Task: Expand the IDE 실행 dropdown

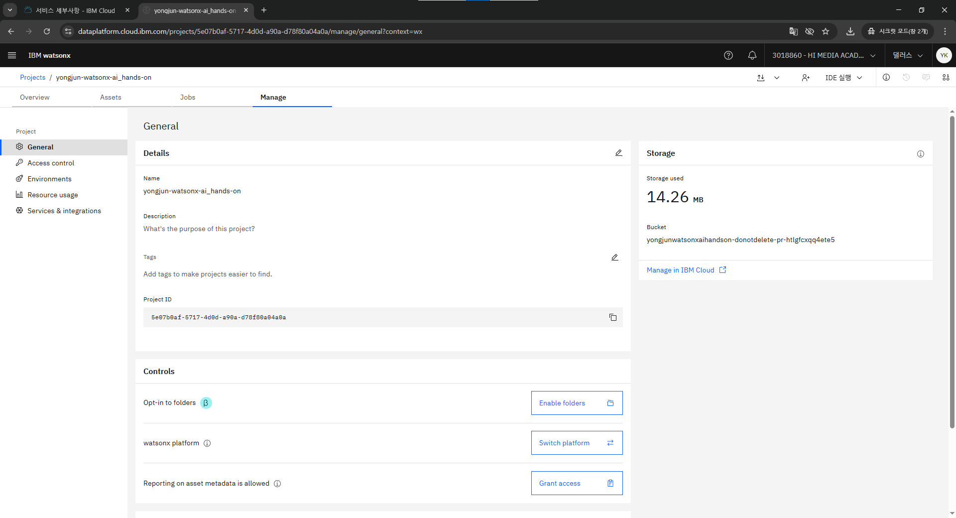Action: (843, 78)
